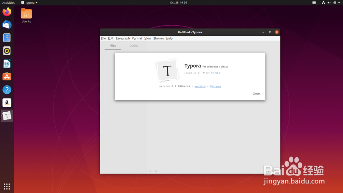
Task: Open the File menu
Action: 103,38
